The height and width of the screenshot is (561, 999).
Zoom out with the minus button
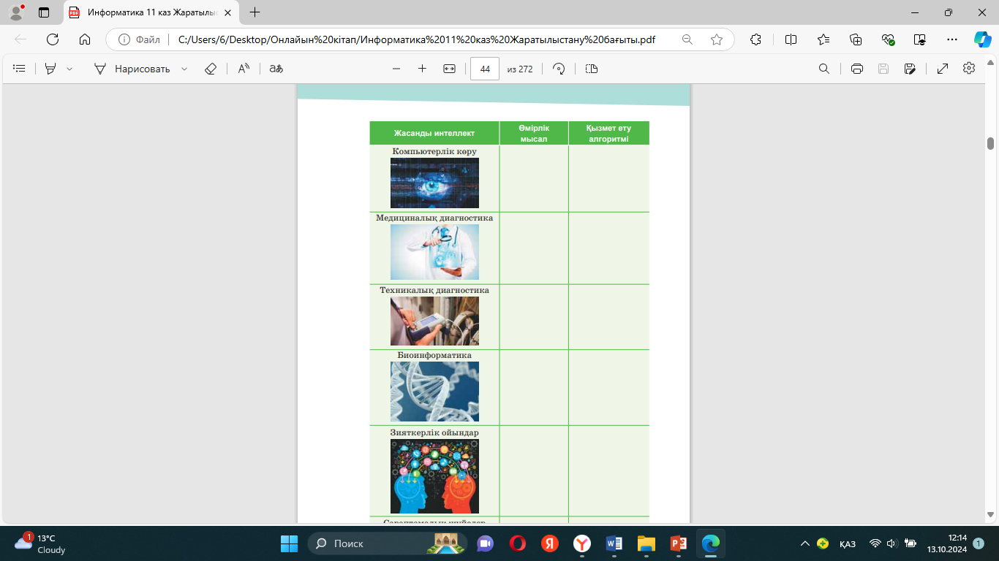click(x=396, y=69)
